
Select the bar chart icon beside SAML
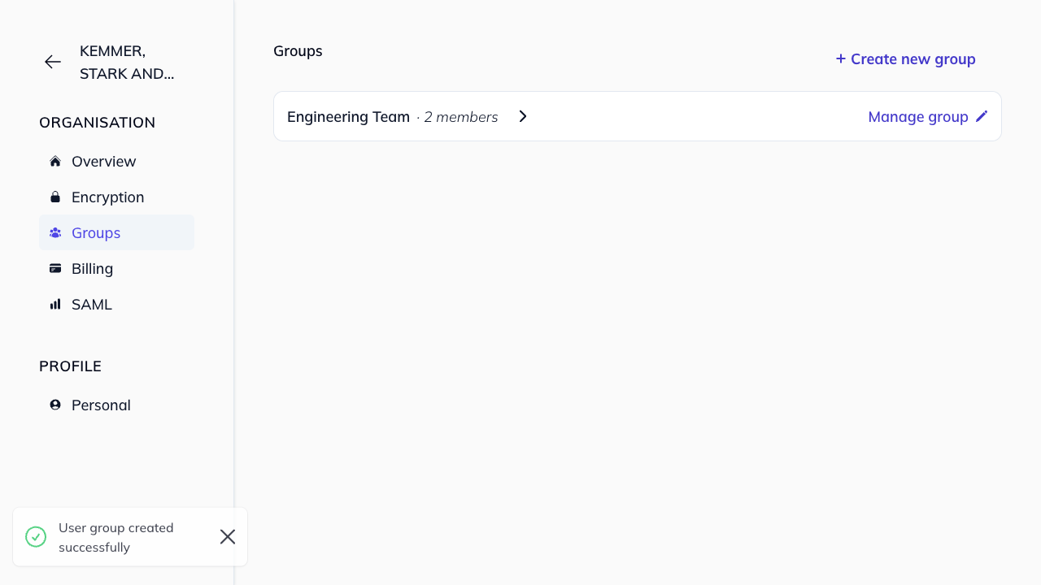(x=54, y=304)
